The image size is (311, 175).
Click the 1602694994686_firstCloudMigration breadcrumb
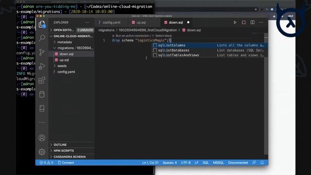(148, 30)
